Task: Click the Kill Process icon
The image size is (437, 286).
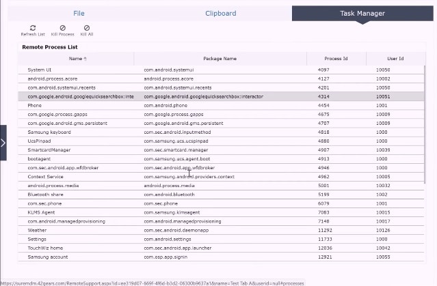Action: [x=62, y=27]
